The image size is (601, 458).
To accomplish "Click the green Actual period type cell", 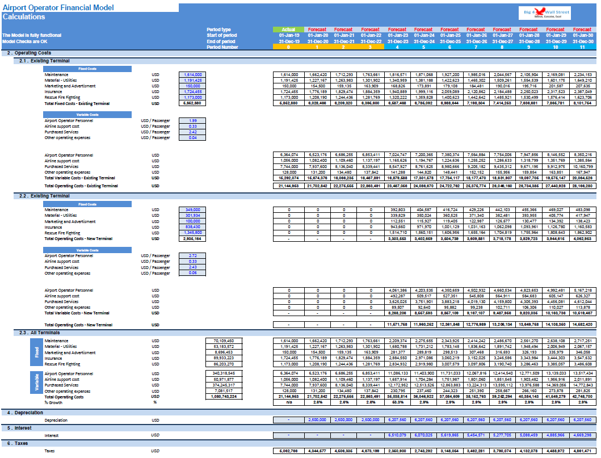I will (288, 30).
